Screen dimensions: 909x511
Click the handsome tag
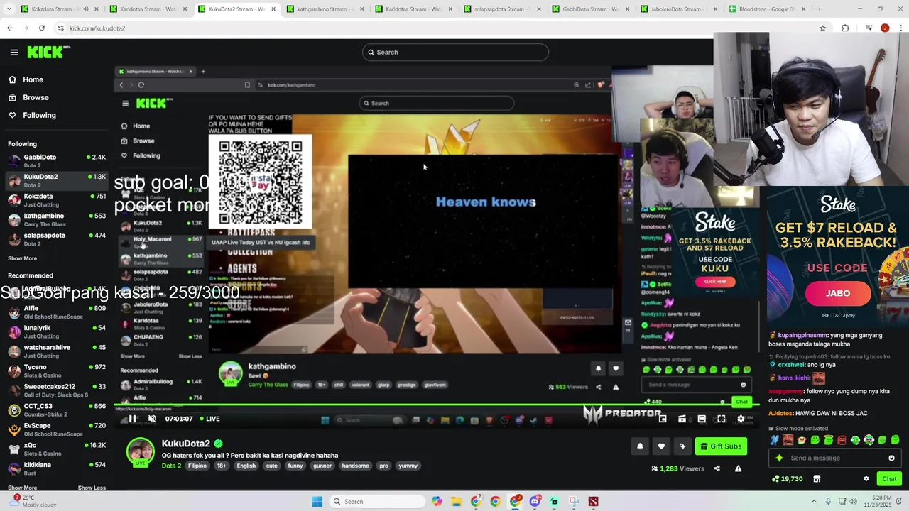tap(355, 466)
